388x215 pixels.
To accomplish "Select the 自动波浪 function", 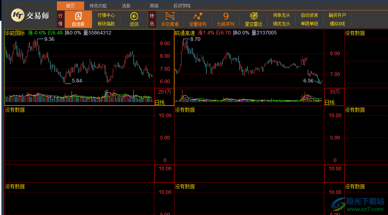I will (x=309, y=15).
